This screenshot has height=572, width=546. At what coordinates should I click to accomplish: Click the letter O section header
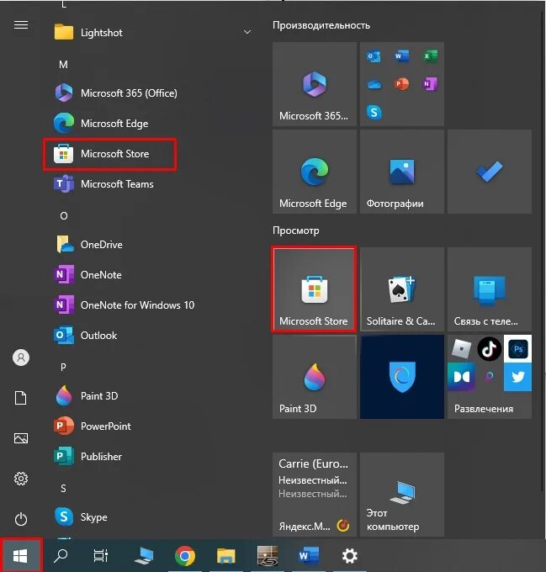pyautogui.click(x=64, y=216)
